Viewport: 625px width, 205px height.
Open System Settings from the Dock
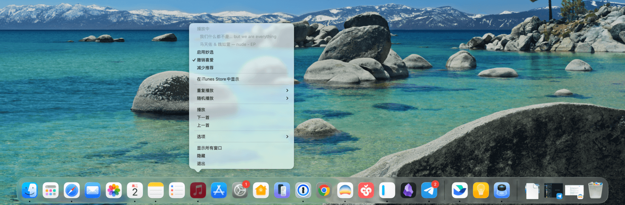[240, 191]
